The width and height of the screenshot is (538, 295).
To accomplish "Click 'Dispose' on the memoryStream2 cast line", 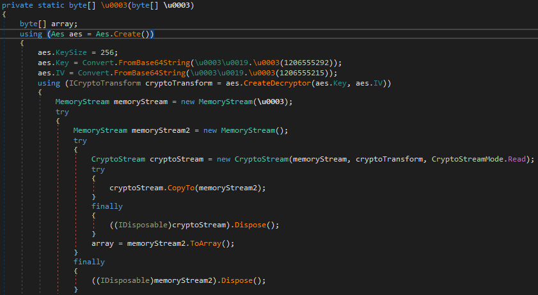I will pos(237,280).
